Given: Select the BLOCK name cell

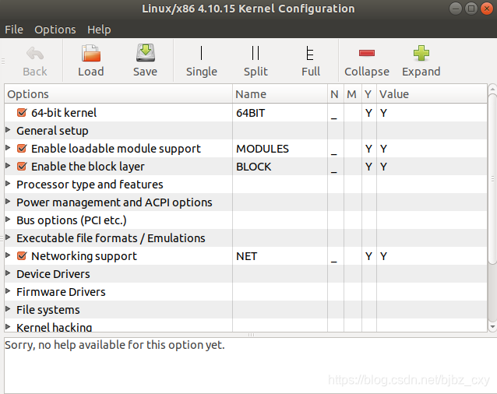Looking at the screenshot, I should tap(280, 167).
